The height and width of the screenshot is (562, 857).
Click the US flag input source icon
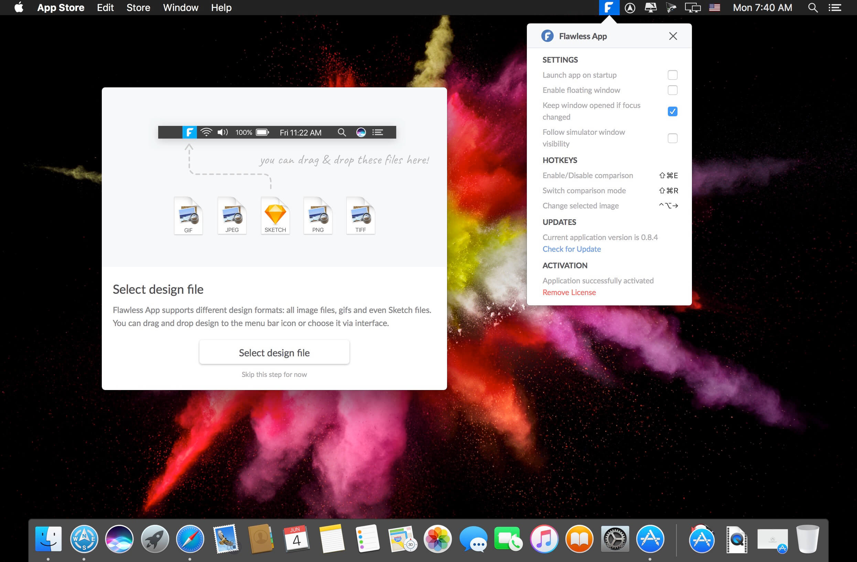pos(714,8)
